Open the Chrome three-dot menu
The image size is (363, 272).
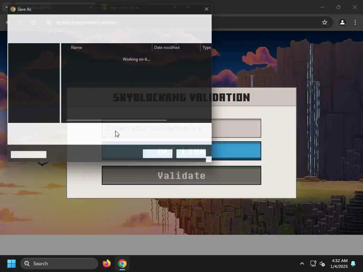coord(355,22)
